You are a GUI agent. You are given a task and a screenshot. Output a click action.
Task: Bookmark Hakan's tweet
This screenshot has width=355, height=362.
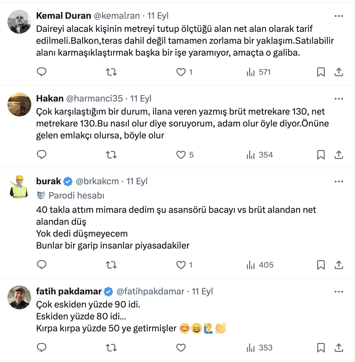point(321,155)
